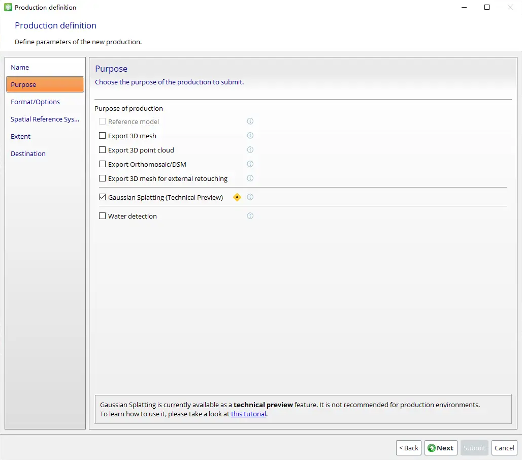Image resolution: width=522 pixels, height=460 pixels.
Task: Click yellow diamond technical preview badge
Action: [237, 197]
